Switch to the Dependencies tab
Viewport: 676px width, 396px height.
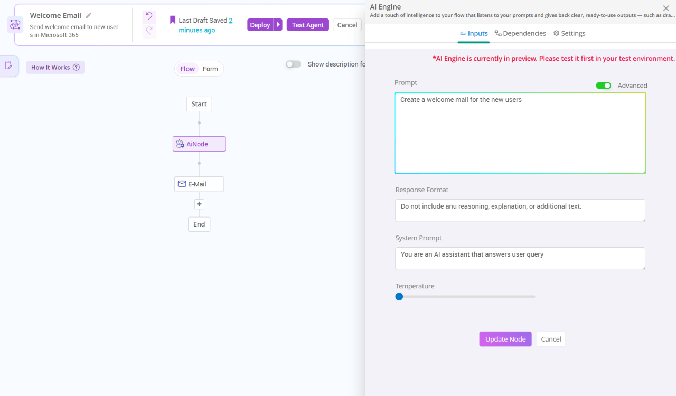(x=520, y=33)
